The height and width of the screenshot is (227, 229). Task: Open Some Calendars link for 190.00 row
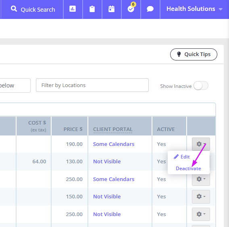click(x=114, y=144)
